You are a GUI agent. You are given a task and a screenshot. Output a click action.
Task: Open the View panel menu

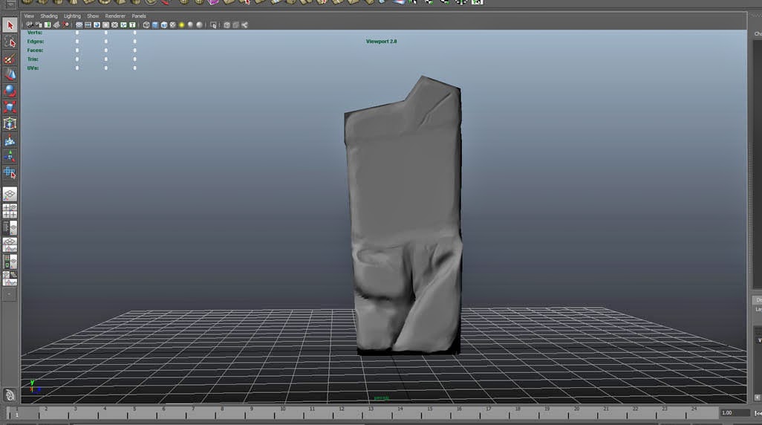(29, 16)
